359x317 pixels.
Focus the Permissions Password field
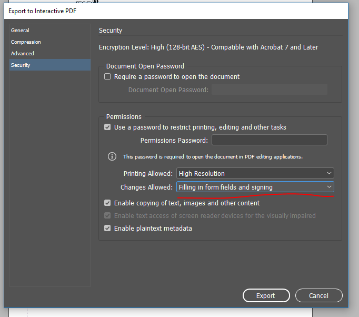269,140
